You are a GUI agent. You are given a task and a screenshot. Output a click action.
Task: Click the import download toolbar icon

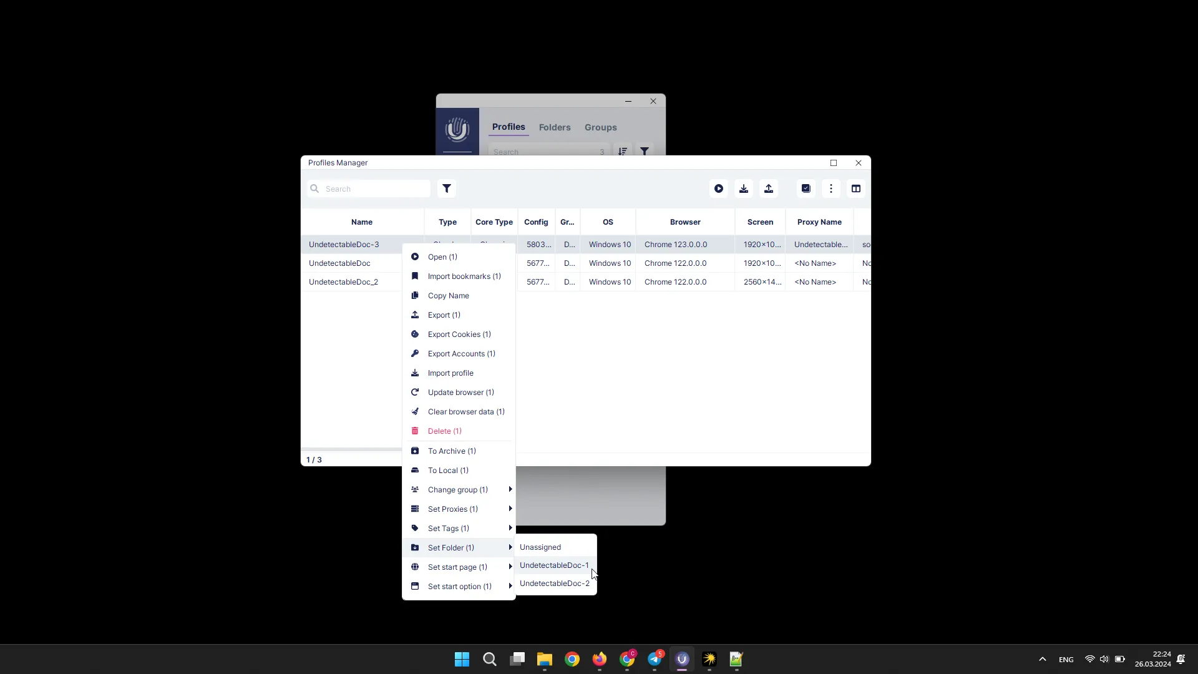coord(744,188)
